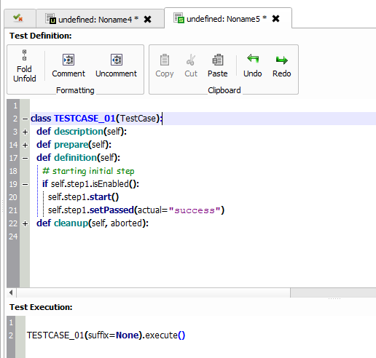The image size is (376, 358).
Task: Click line number 24 in gutter
Action: [13, 236]
